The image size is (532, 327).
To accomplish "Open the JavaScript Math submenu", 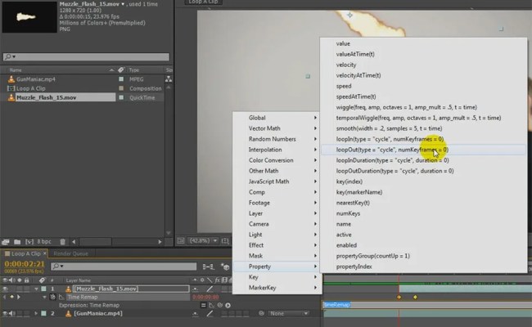I will click(277, 181).
